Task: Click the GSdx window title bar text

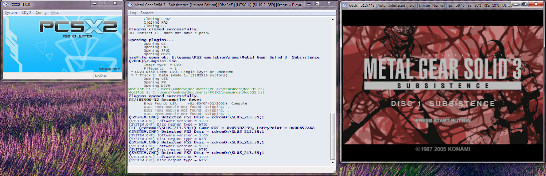Action: pos(429,5)
